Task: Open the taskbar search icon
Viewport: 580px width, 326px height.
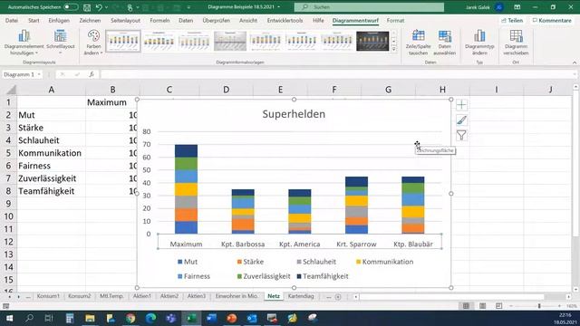Action: [29, 318]
